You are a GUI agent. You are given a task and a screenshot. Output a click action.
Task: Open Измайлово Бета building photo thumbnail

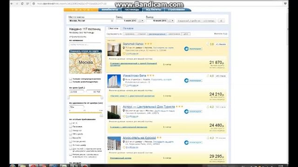(x=114, y=81)
